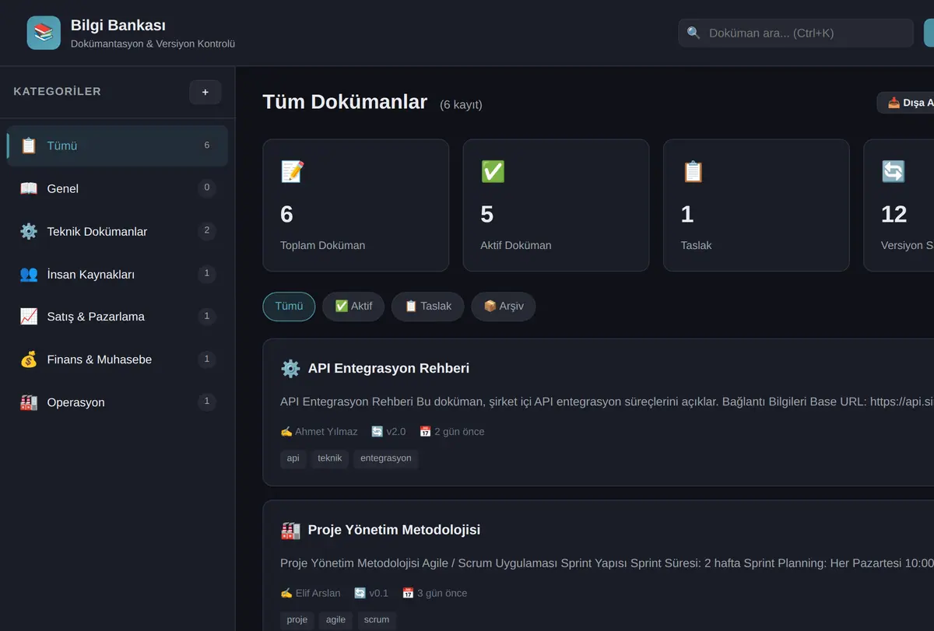Click the gear icon of API Entegrasyon Rehberi

tap(290, 369)
